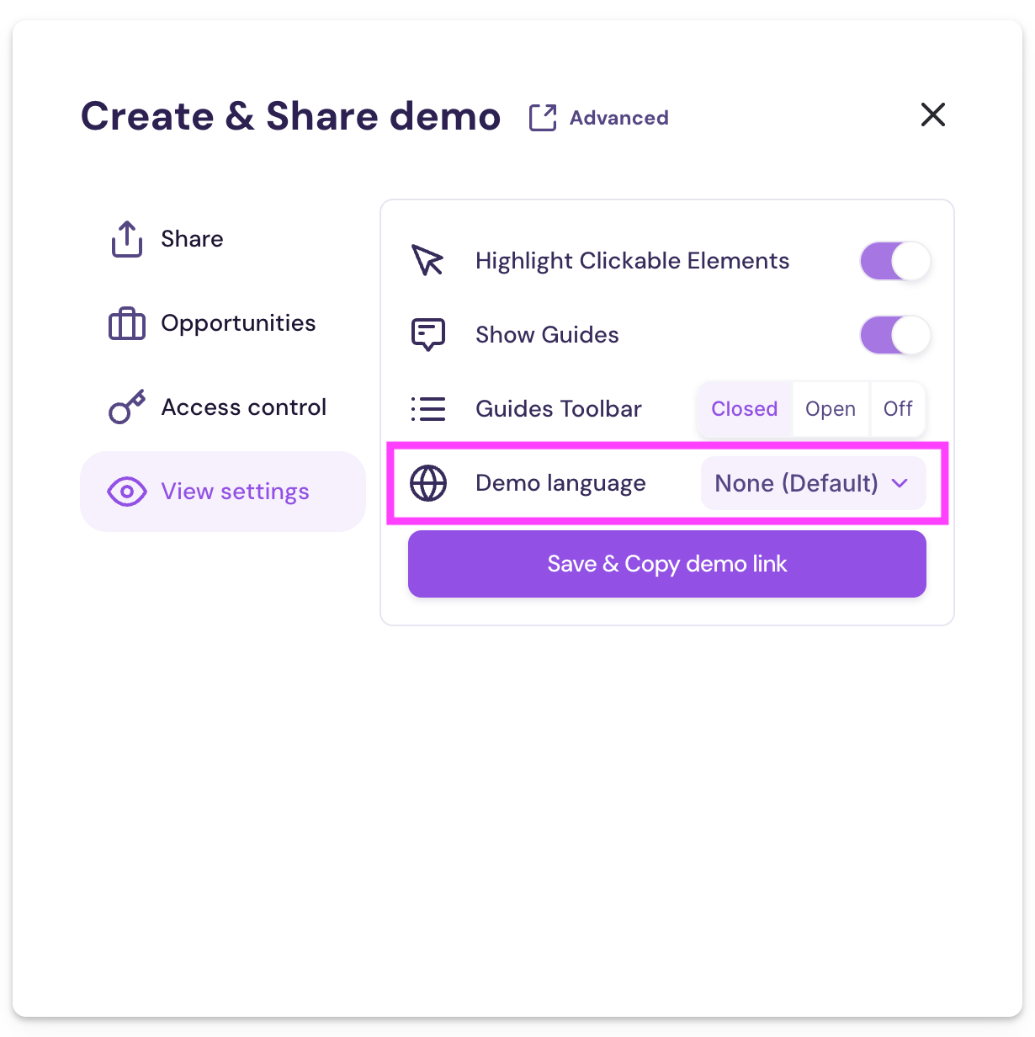Set Guides Toolbar to Off
Screen dimensions: 1035x1037
897,409
